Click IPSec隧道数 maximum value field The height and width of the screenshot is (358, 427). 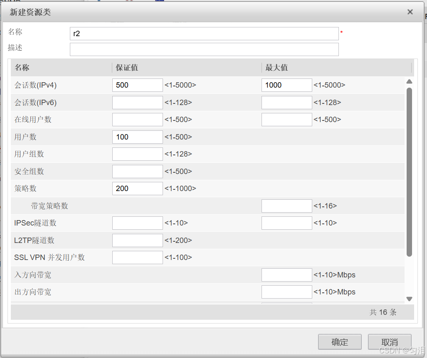[x=287, y=223]
